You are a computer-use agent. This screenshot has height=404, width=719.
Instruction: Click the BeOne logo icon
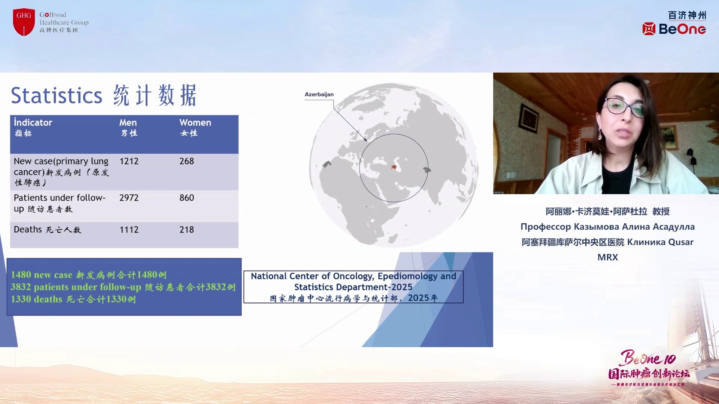tap(649, 29)
